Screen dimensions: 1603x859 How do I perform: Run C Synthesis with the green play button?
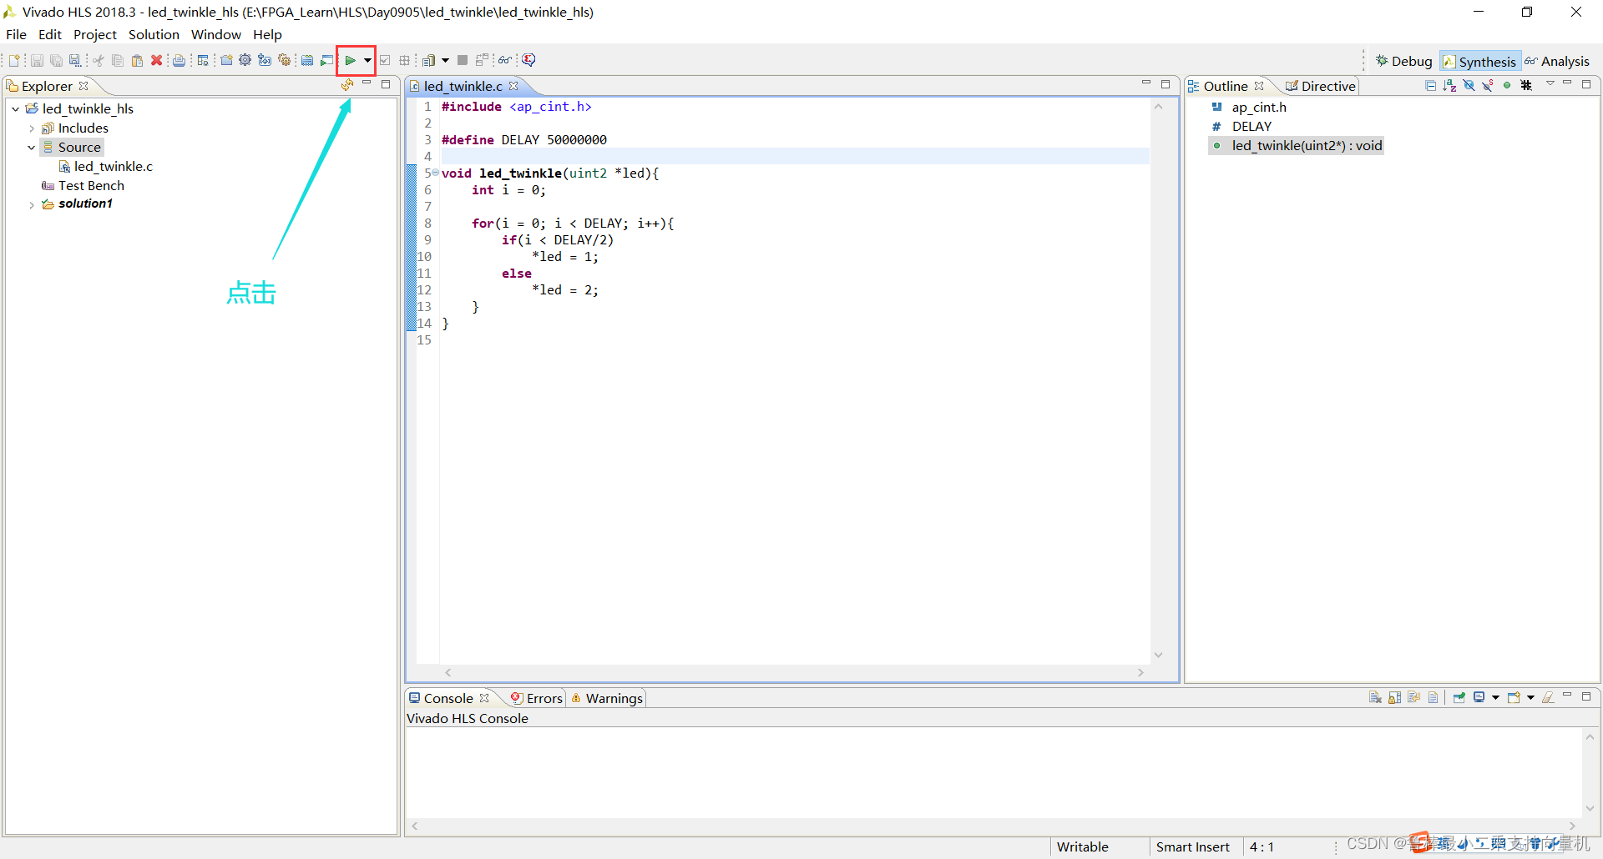pyautogui.click(x=350, y=60)
